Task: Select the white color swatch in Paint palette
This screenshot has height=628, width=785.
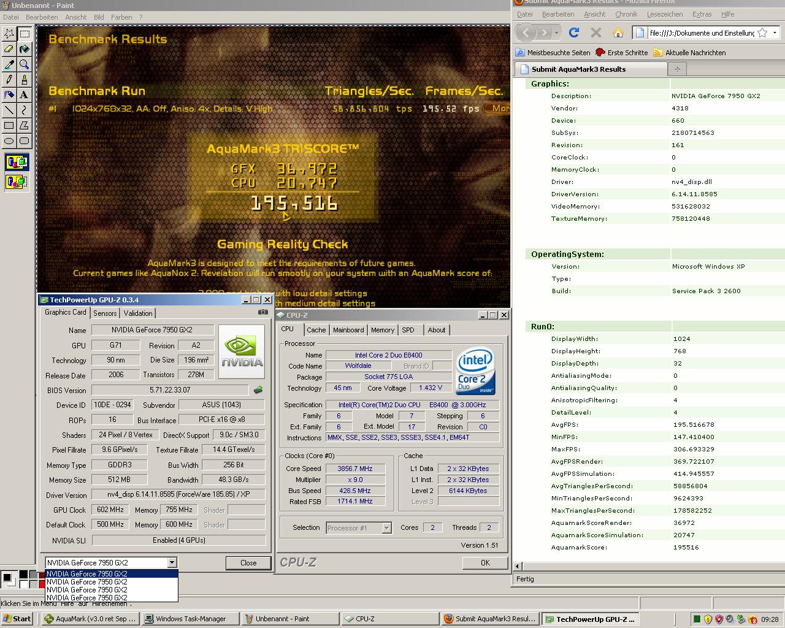Action: 23,583
